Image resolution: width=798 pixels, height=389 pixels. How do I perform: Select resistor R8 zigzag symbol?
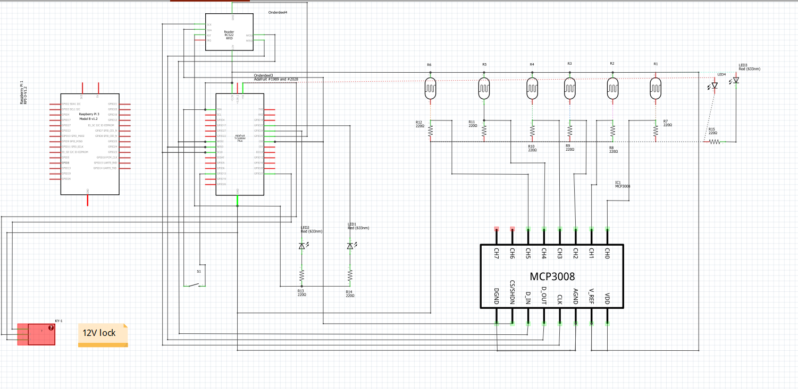612,131
